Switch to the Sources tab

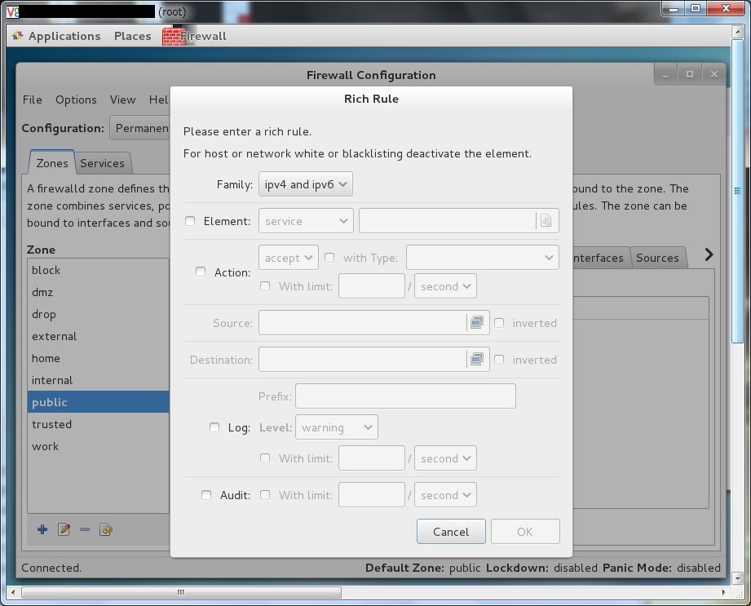click(x=657, y=258)
